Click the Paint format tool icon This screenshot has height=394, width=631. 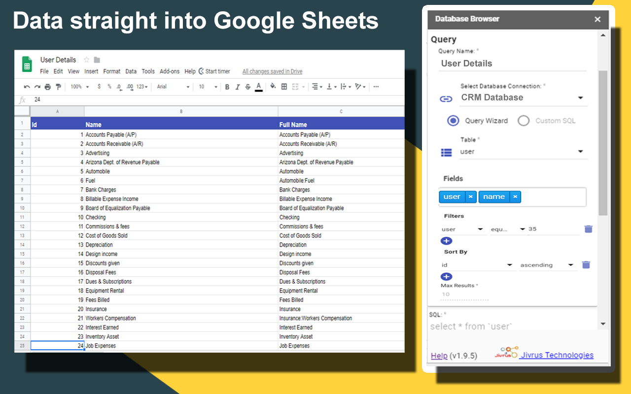click(x=59, y=87)
